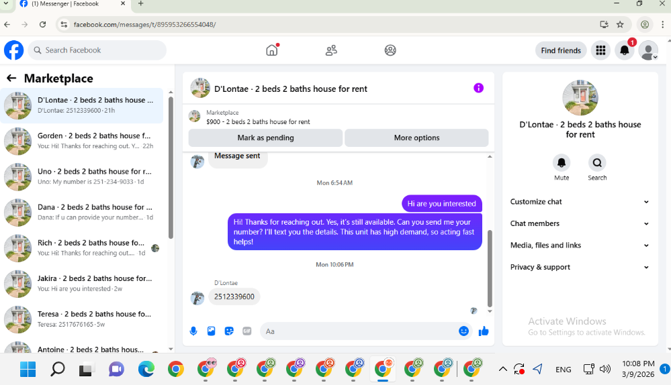The width and height of the screenshot is (671, 385).
Task: Focus the Aa message input box
Action: pos(359,331)
